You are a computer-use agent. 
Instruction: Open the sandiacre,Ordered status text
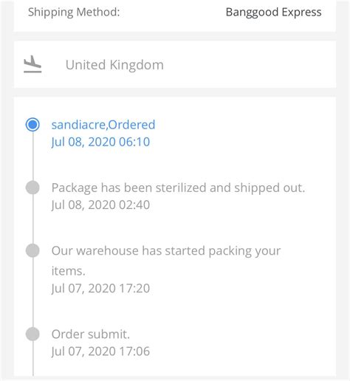click(103, 125)
